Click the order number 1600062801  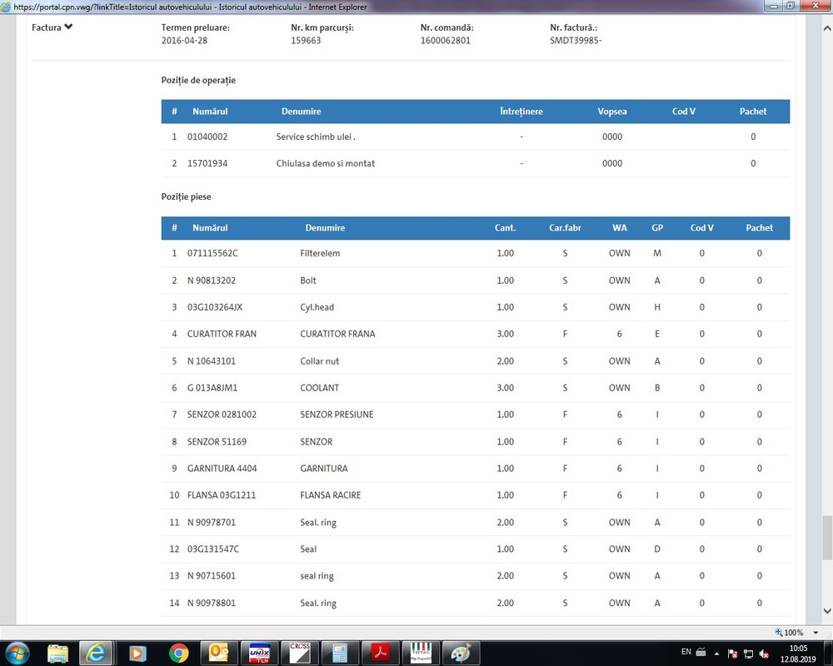445,40
